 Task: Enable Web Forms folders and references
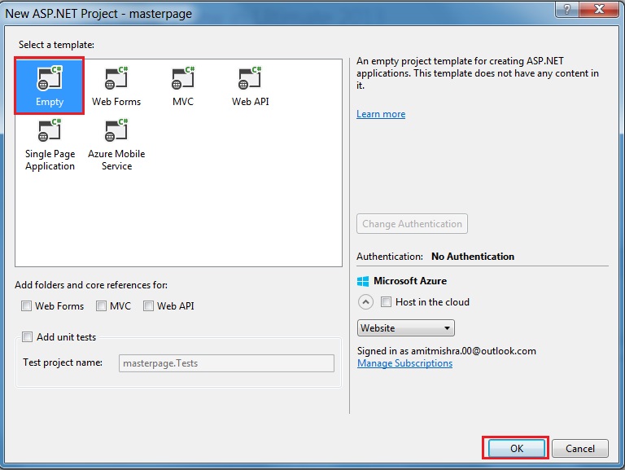click(26, 306)
